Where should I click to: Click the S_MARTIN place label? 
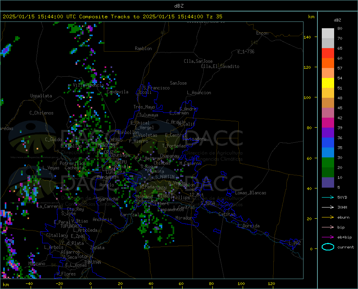pos(165,177)
